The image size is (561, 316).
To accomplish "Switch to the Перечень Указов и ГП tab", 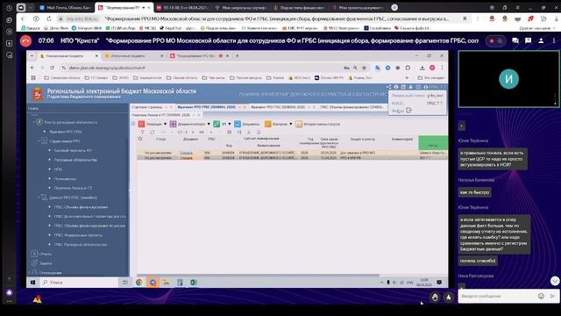I will 160,115.
